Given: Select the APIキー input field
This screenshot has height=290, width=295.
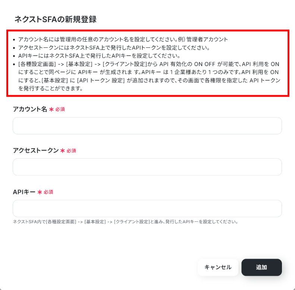Looking at the screenshot, I should pos(147,209).
